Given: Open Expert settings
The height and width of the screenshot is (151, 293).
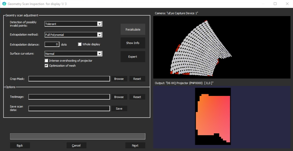Looking at the screenshot, I should tap(133, 57).
